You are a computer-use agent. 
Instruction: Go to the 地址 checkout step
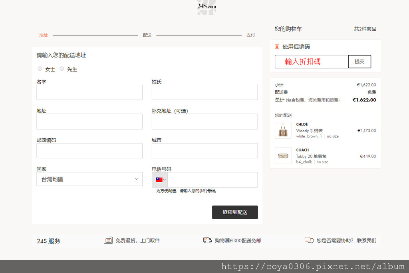(x=44, y=35)
